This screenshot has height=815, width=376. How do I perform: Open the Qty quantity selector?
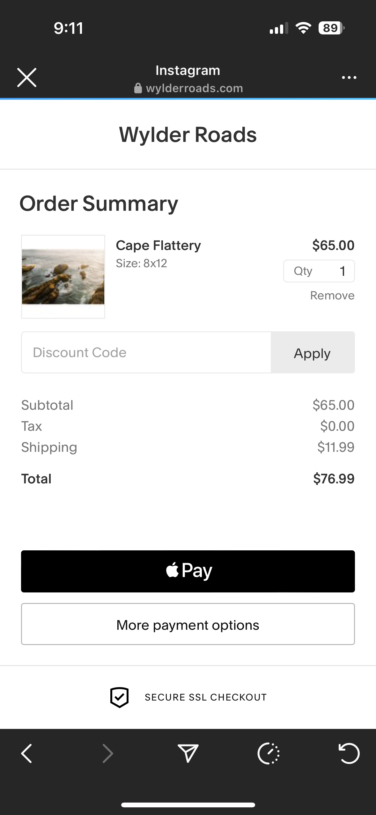coord(319,271)
